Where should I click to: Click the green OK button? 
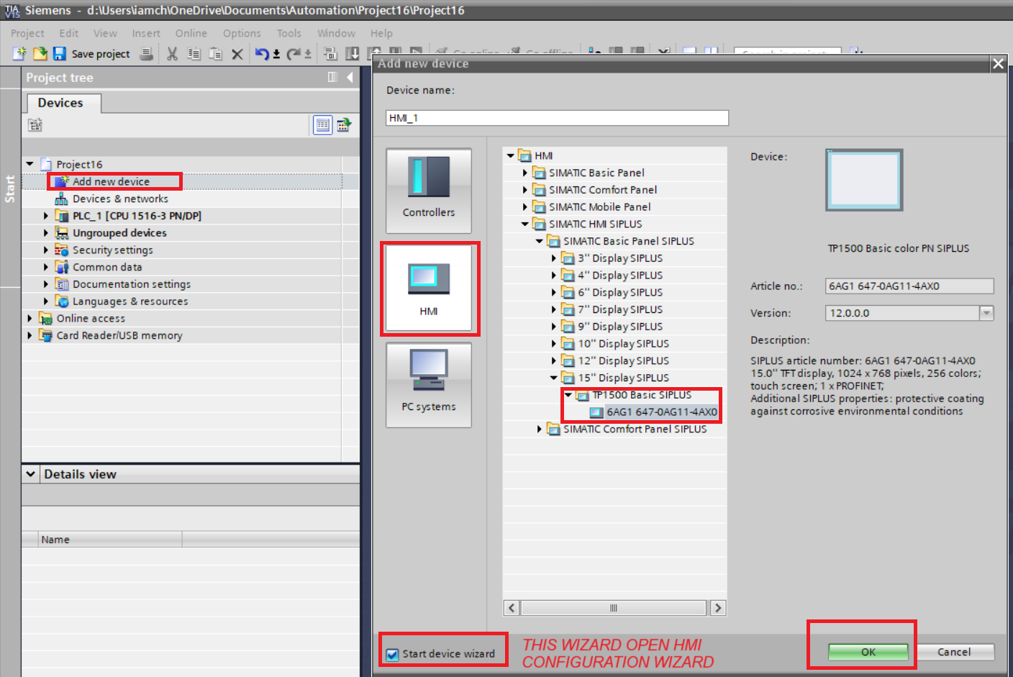tap(868, 652)
